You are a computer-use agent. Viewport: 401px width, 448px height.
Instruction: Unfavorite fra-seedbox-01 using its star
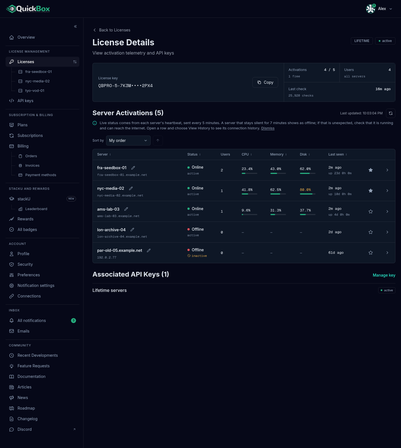[x=371, y=170]
